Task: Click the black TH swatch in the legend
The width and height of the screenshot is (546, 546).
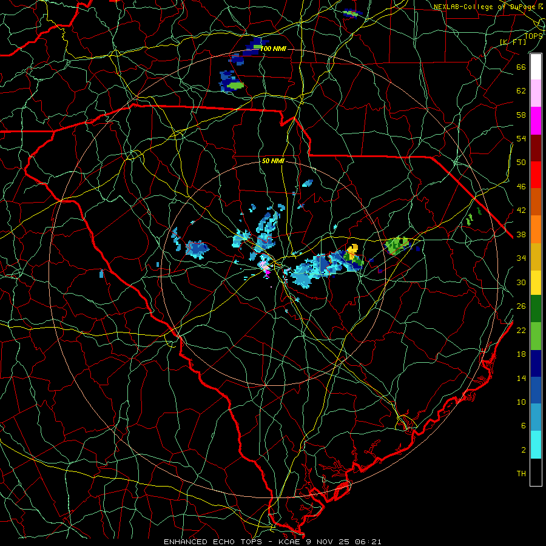Action: click(x=536, y=472)
